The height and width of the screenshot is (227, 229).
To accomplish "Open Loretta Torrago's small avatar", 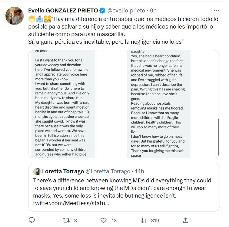I will tap(37, 171).
